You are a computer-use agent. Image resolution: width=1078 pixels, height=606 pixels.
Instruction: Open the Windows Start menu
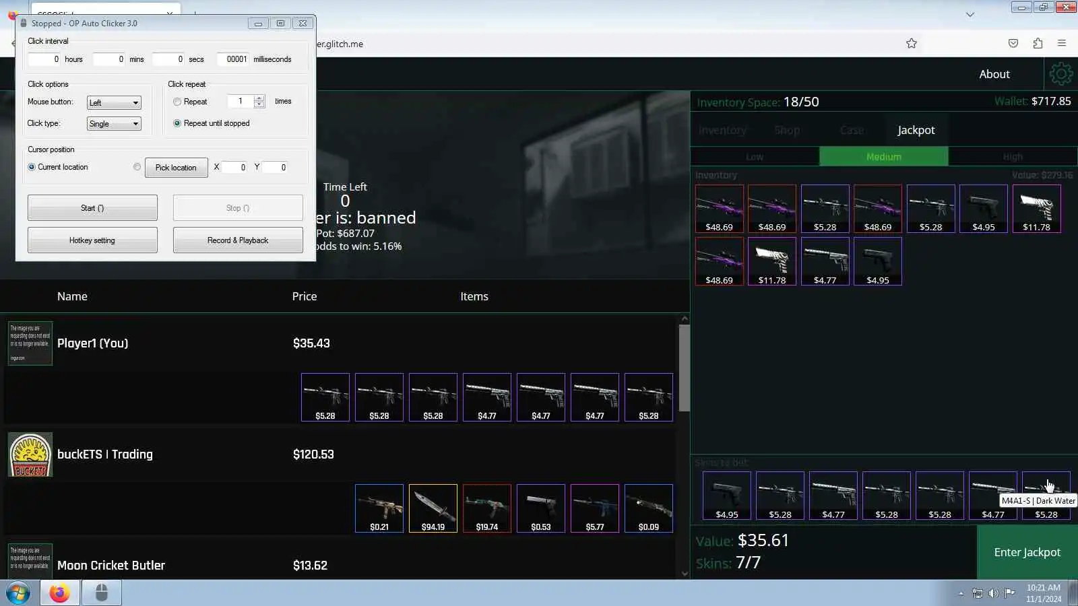tap(18, 593)
